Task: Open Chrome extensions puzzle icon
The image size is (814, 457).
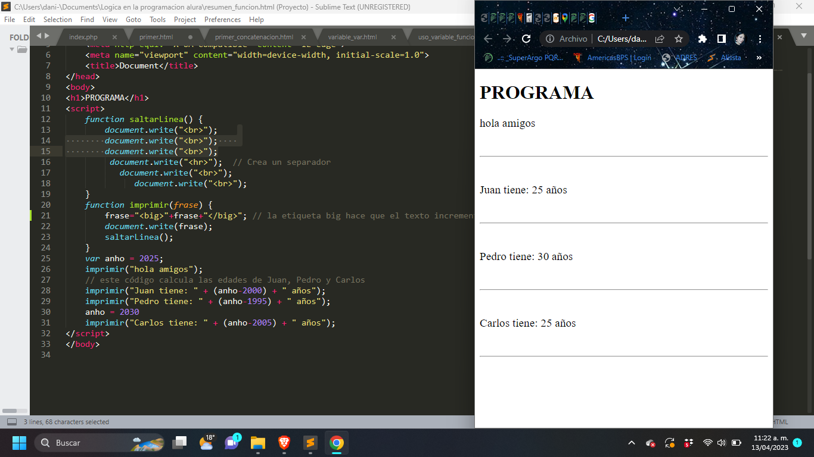Action: point(703,39)
